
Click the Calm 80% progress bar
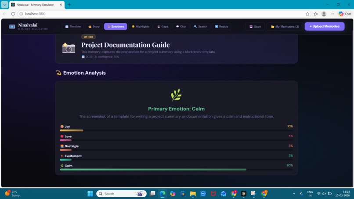tap(176, 170)
